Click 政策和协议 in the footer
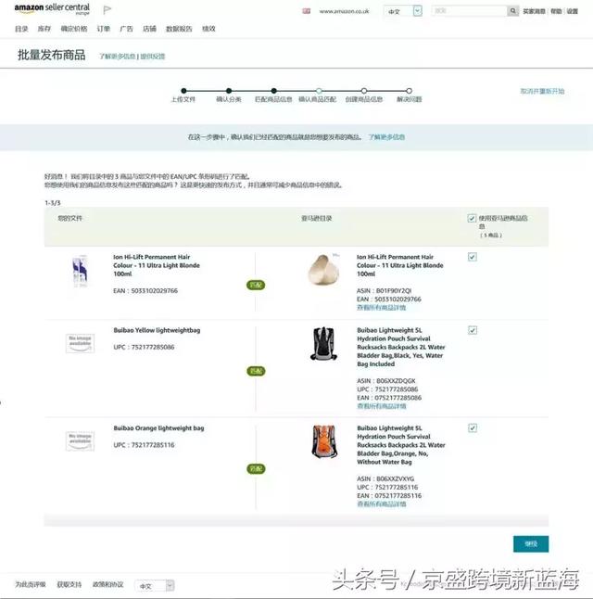 pos(108,584)
